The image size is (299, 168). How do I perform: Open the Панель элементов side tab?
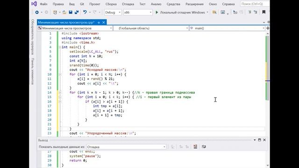coord(33,71)
